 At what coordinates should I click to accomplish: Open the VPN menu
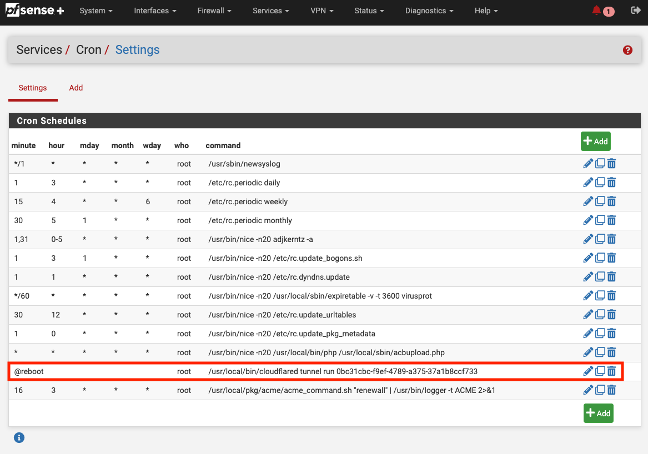tap(322, 11)
